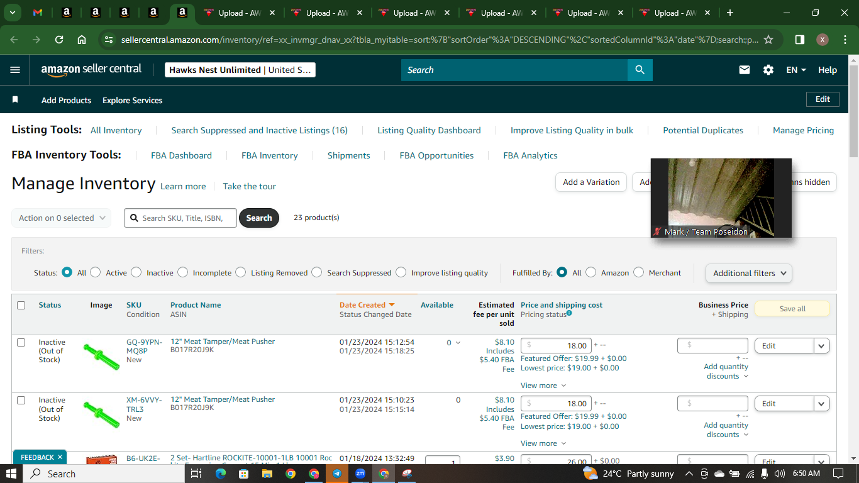
Task: Open the Chrome three-dot menu
Action: (844, 40)
